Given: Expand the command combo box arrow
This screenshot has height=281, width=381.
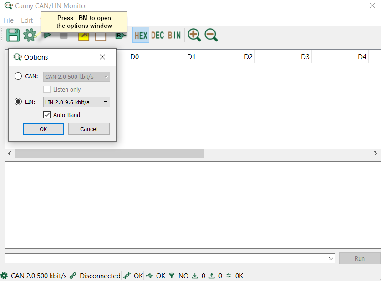Looking at the screenshot, I should click(331, 258).
